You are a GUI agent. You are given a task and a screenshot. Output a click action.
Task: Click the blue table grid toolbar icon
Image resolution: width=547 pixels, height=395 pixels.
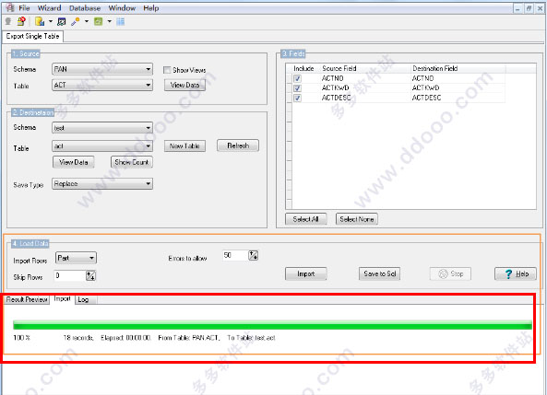(120, 21)
